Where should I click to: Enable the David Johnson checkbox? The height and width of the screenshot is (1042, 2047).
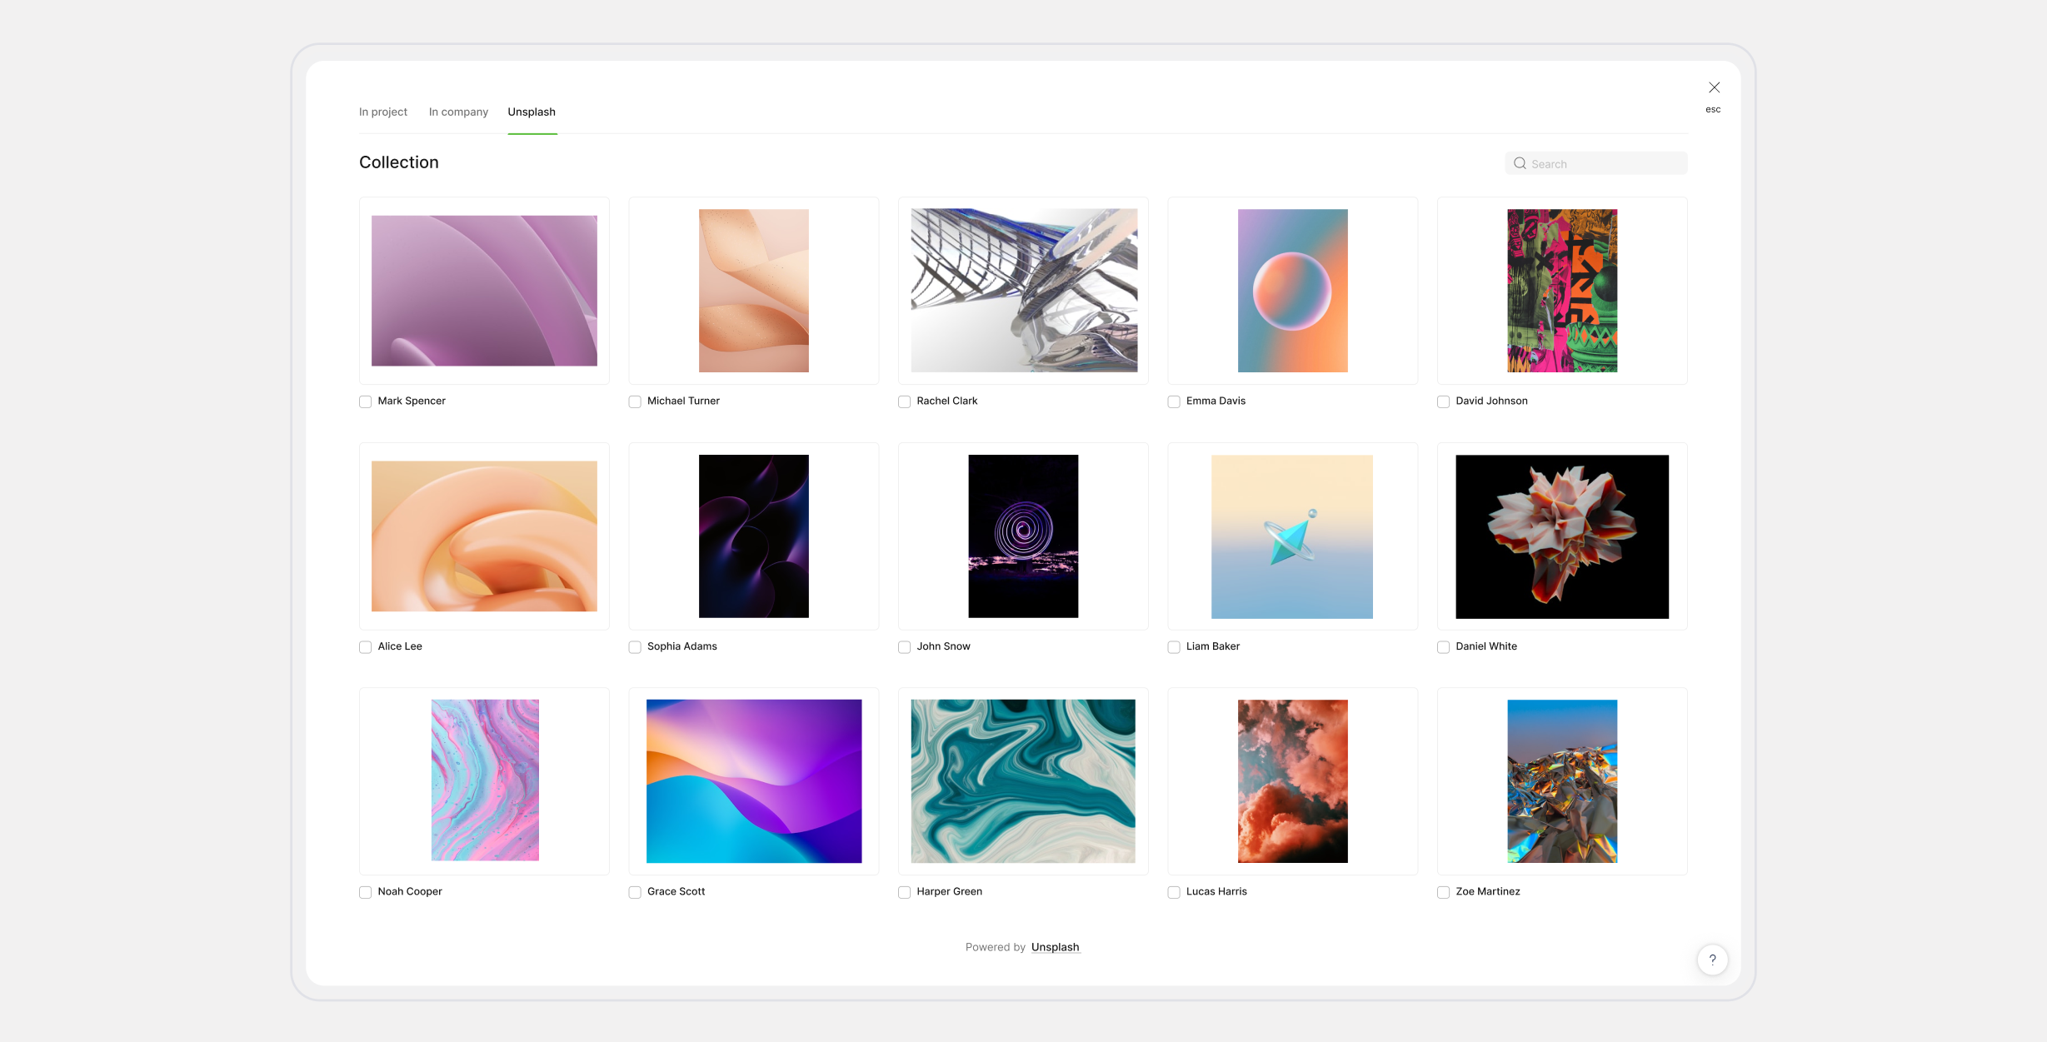pos(1443,401)
